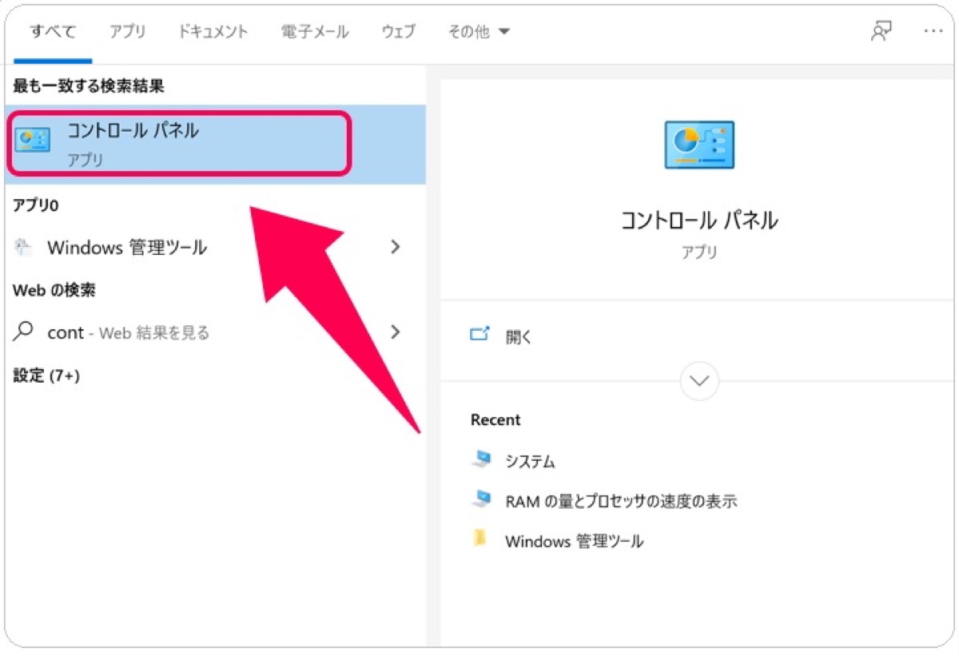Image resolution: width=959 pixels, height=656 pixels.
Task: Switch to the ウェブ tab
Action: tap(398, 32)
